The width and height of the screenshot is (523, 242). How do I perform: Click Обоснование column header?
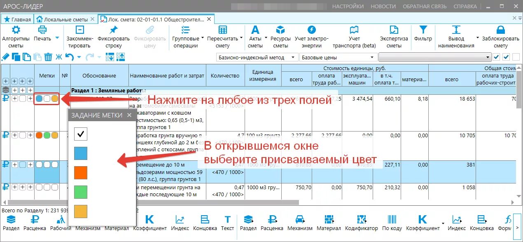point(99,75)
